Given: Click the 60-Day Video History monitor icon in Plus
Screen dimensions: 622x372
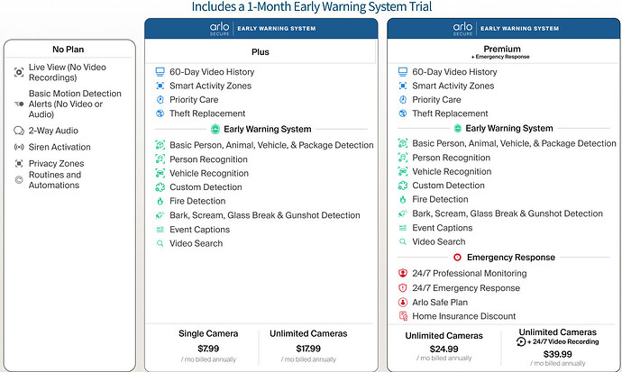Looking at the screenshot, I should pyautogui.click(x=160, y=72).
